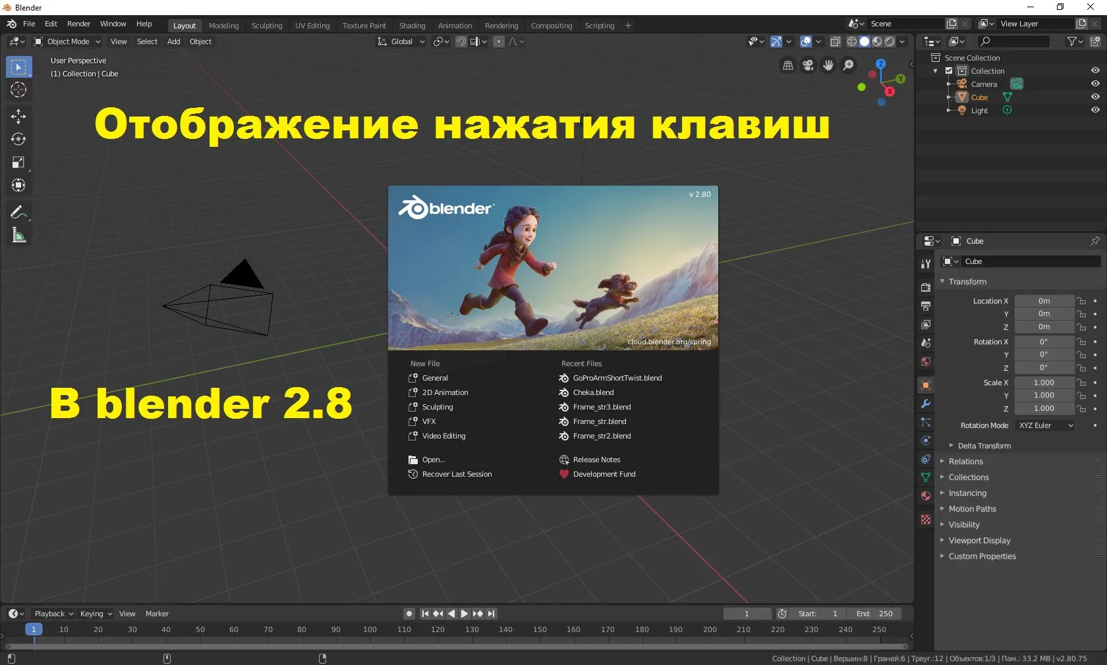This screenshot has height=665, width=1107.
Task: Open the Render menu
Action: (x=78, y=24)
